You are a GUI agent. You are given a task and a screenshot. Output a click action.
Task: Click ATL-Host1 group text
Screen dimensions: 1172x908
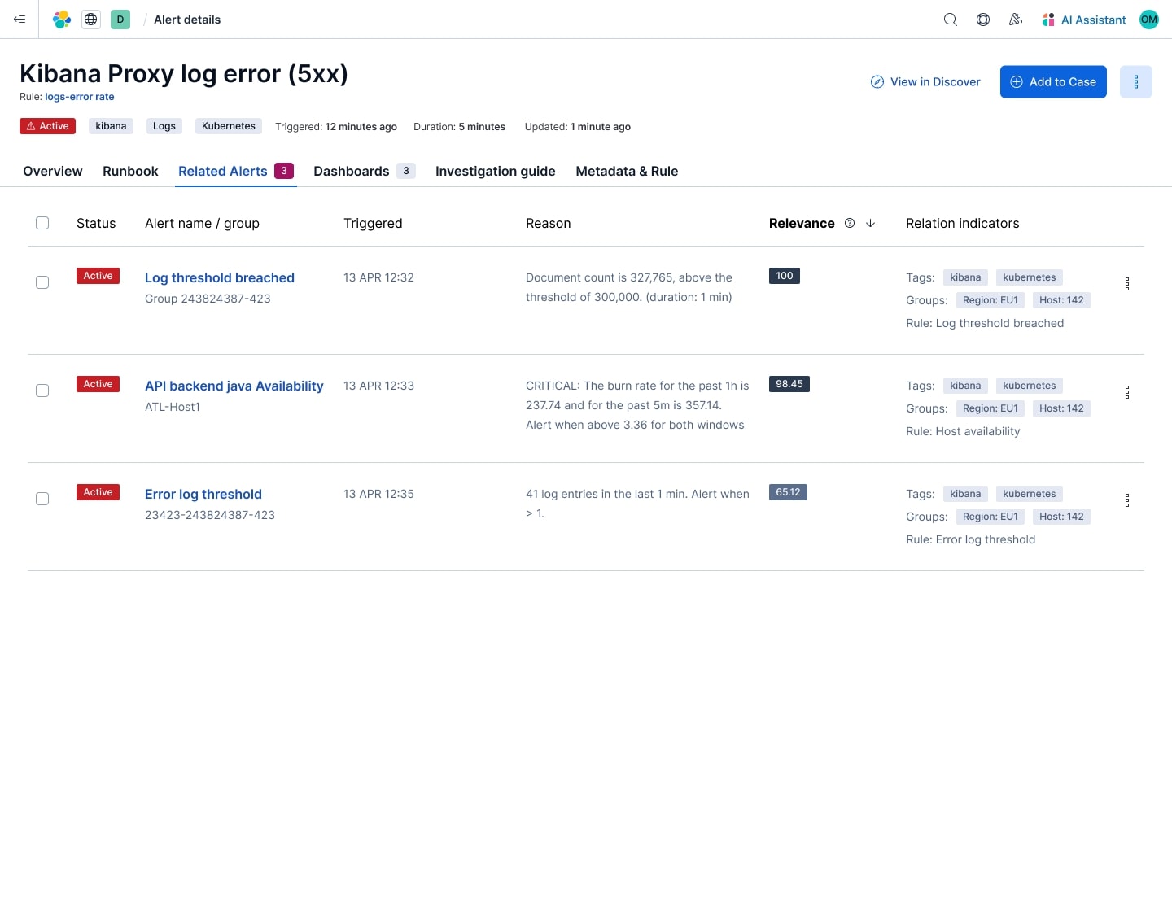coord(173,407)
